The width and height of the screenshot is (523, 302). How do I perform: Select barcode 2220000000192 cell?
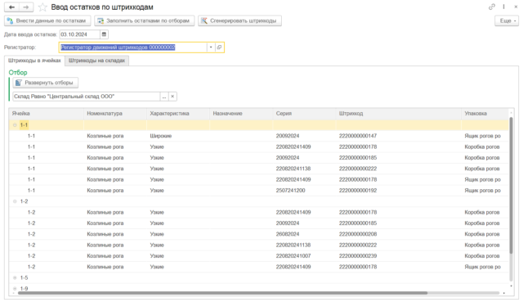[x=399, y=191]
